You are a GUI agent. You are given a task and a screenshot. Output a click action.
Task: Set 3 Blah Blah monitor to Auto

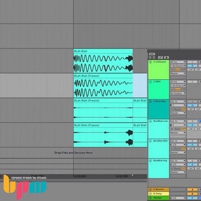(x=177, y=109)
